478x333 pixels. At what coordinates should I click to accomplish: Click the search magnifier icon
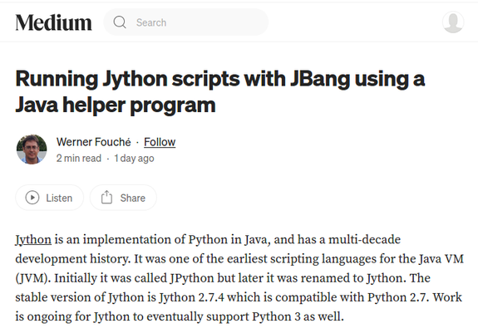(x=120, y=22)
